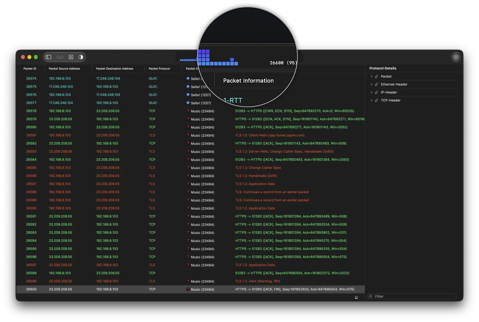Sort by the Packet Protocol column header
This screenshot has height=322, width=479.
point(159,68)
